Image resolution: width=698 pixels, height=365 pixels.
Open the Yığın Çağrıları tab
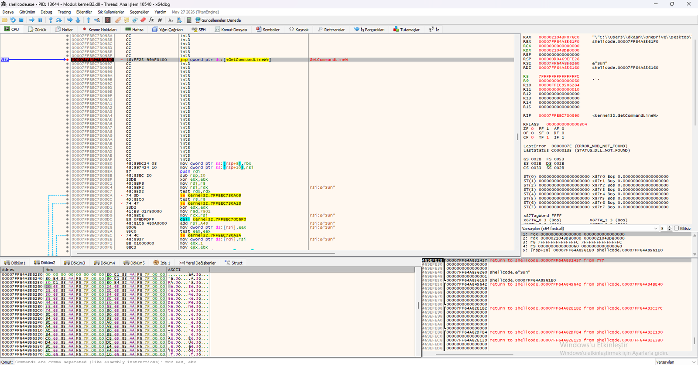point(168,30)
